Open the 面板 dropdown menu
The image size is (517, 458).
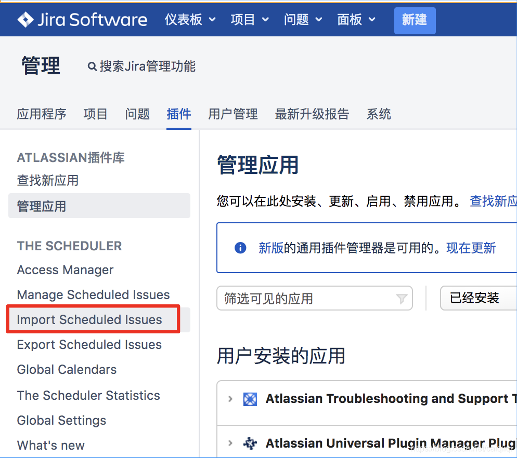356,20
